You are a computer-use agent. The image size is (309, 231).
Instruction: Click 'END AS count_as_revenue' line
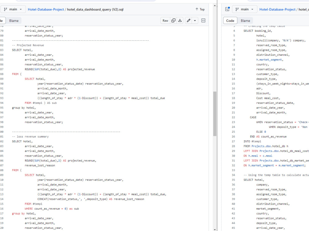pos(268,136)
